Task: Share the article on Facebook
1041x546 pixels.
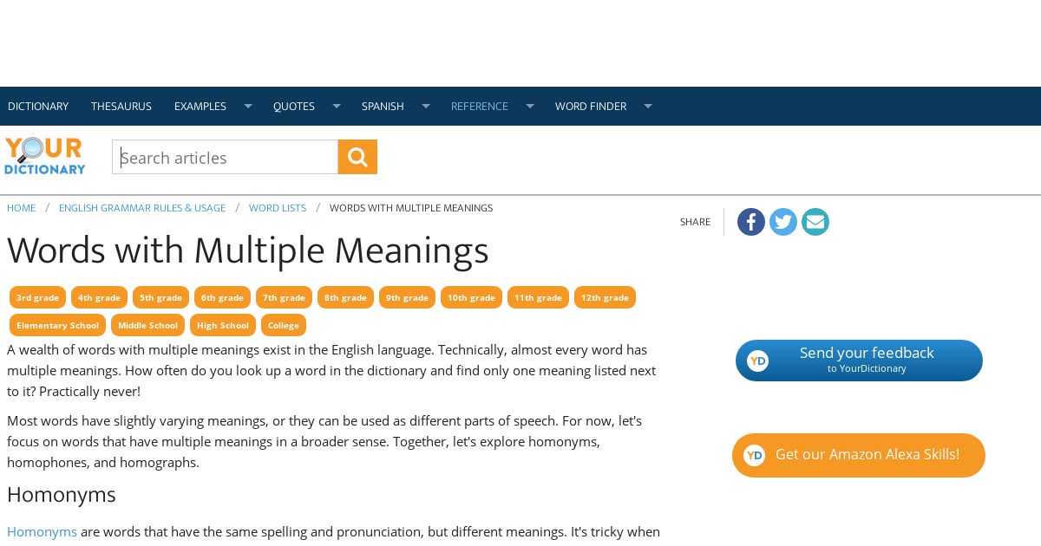Action: click(751, 222)
